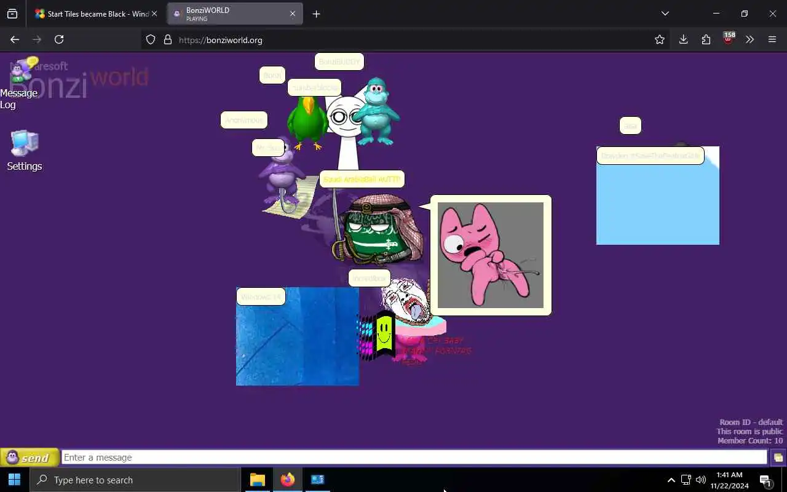787x492 pixels.
Task: Close the 'Start Tiles became Black' tab
Action: pos(154,14)
